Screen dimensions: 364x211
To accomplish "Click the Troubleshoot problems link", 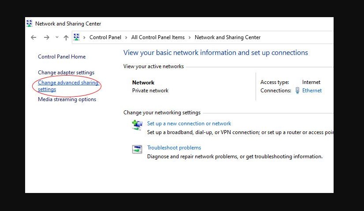I will (174, 148).
